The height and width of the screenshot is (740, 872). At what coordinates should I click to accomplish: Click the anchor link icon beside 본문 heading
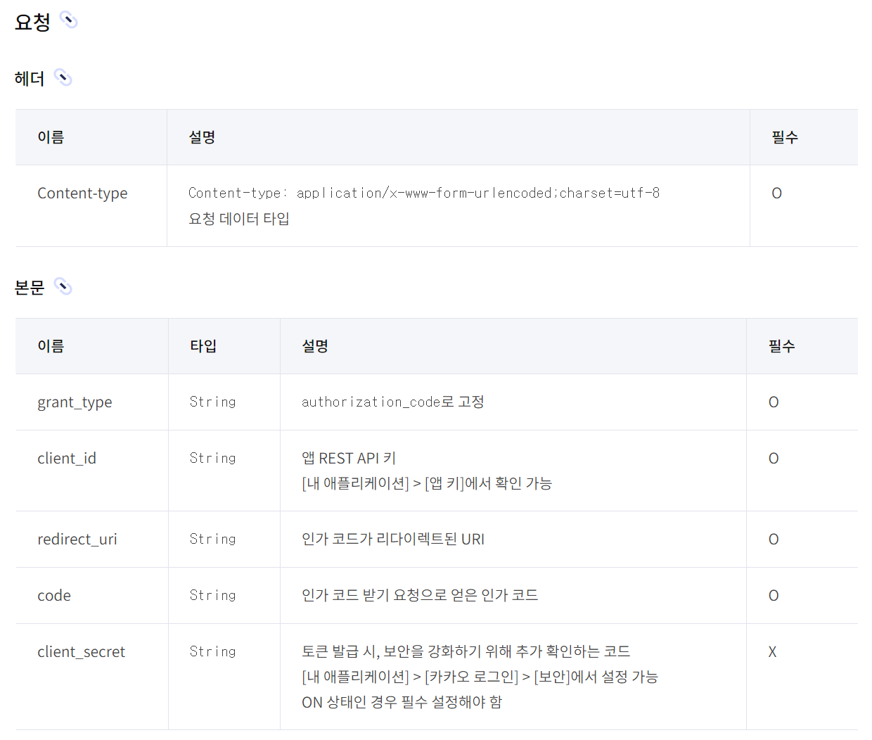coord(63,286)
